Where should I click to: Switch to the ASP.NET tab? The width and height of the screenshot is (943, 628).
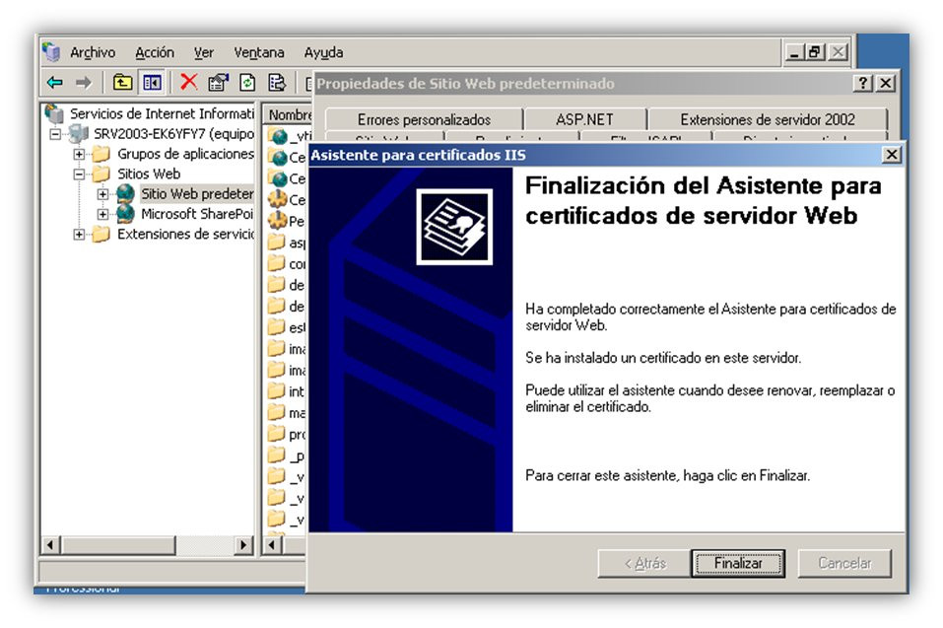(584, 119)
